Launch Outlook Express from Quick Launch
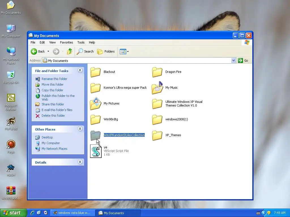 39,213
